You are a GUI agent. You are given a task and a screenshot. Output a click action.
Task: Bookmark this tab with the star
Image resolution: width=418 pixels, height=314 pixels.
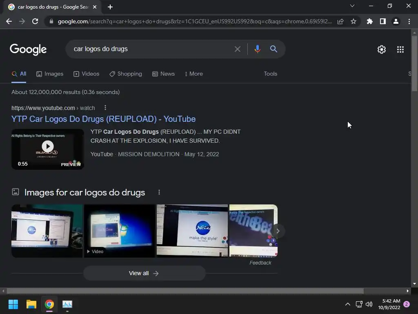(x=354, y=21)
